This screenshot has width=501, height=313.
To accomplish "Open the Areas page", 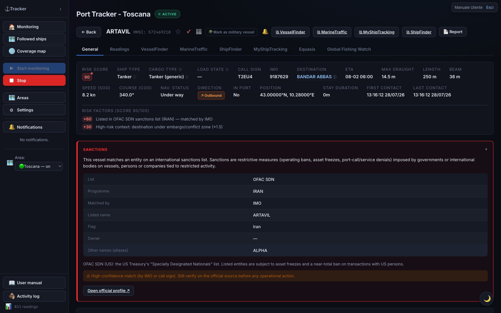I will pos(34,98).
